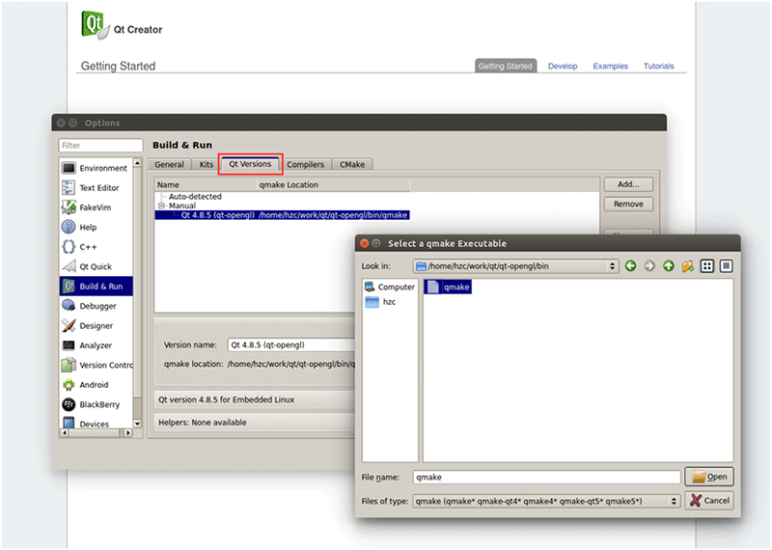Click the Qt Creator logo

(96, 24)
